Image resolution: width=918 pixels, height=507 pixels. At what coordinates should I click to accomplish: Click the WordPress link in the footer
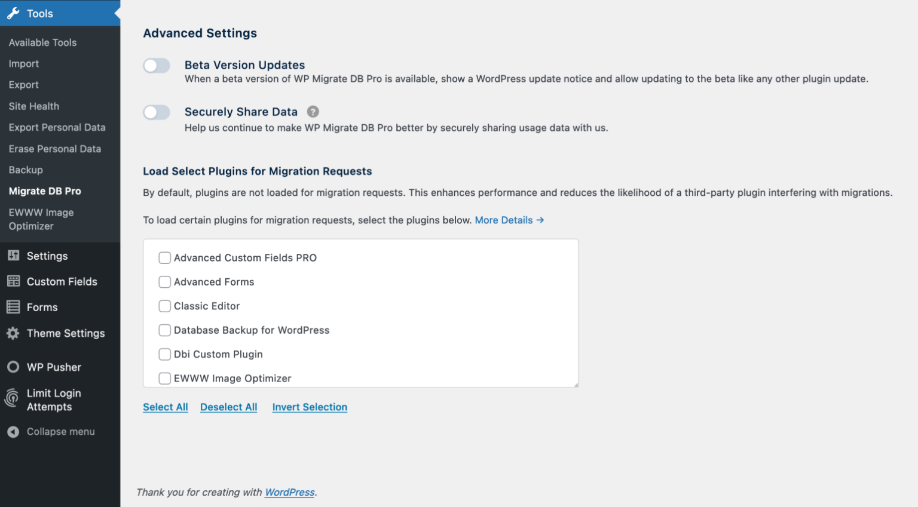point(289,492)
